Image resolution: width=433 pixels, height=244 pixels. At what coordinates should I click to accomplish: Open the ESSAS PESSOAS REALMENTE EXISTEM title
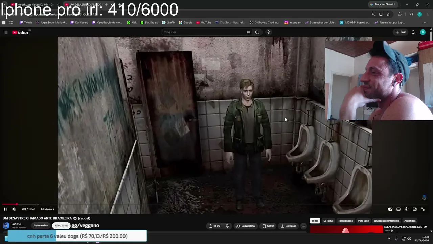pos(406,227)
